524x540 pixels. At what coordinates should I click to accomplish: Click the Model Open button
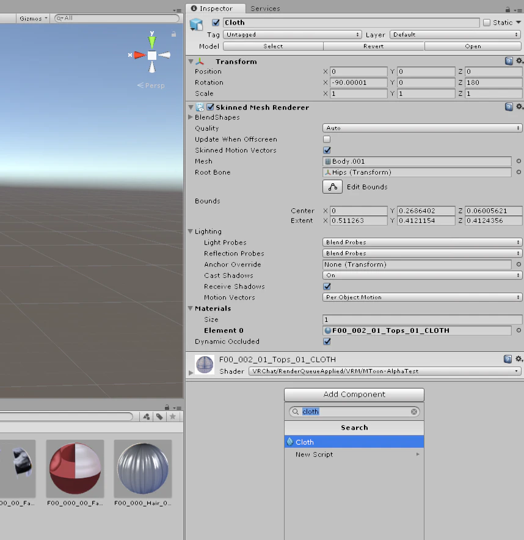473,46
